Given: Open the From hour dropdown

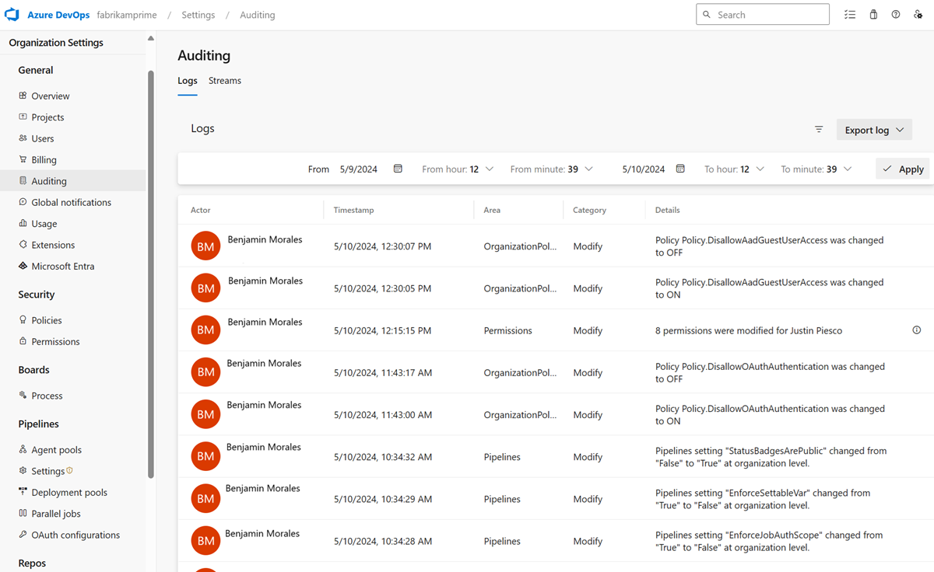Looking at the screenshot, I should click(x=458, y=169).
